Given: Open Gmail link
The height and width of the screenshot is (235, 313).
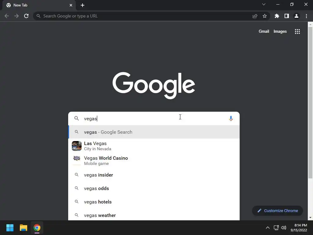Looking at the screenshot, I should click(x=264, y=32).
